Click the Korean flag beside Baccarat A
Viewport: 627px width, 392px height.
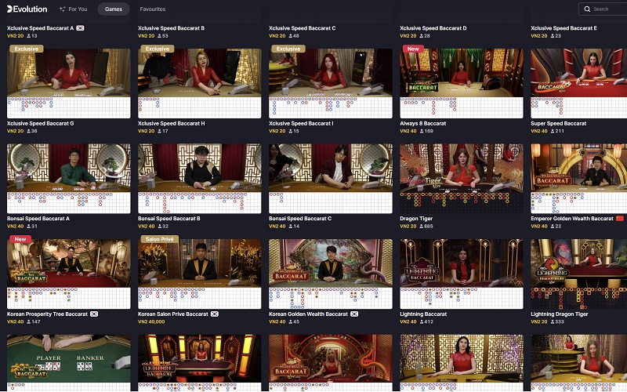81,28
